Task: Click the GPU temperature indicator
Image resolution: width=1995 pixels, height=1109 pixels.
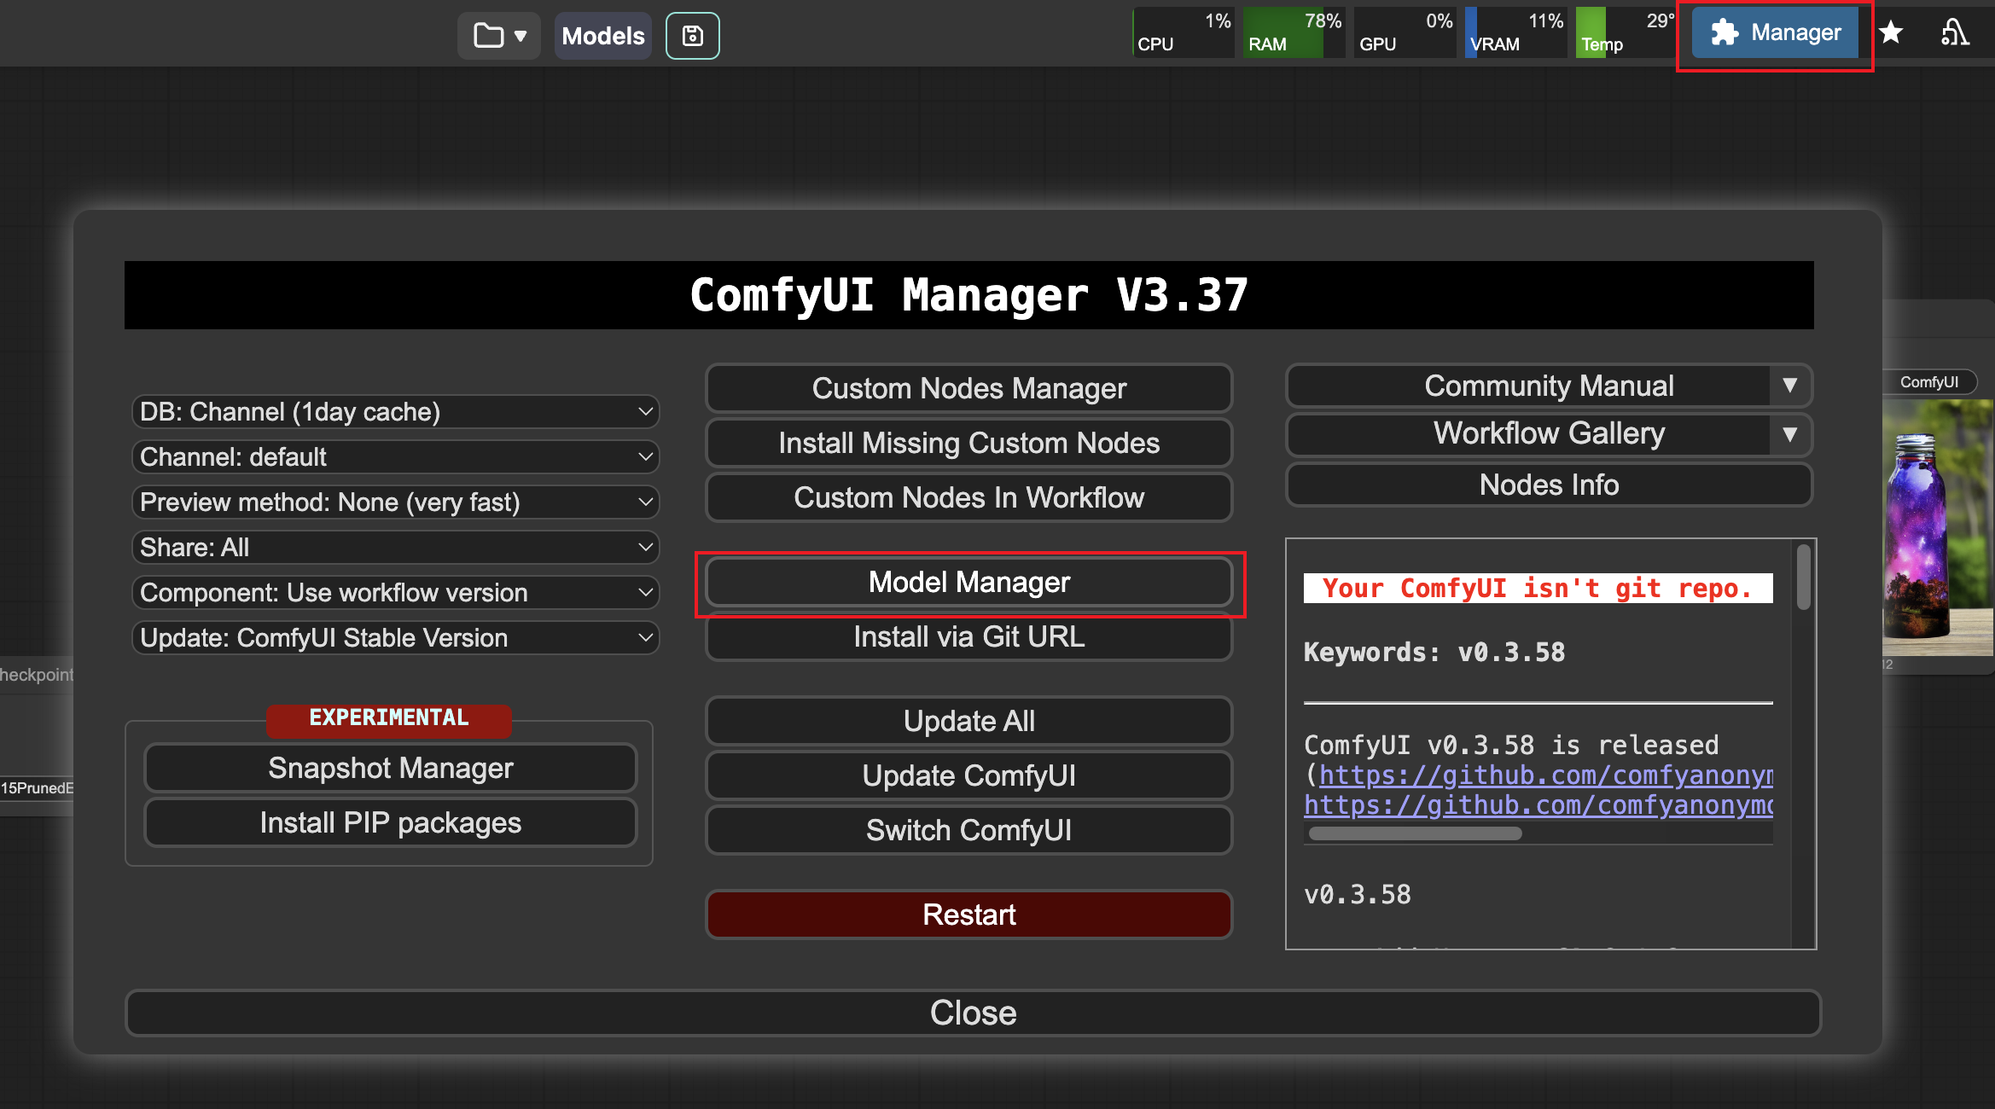Action: pyautogui.click(x=1621, y=32)
